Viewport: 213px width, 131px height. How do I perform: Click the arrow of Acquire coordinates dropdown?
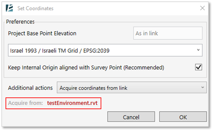(203, 87)
